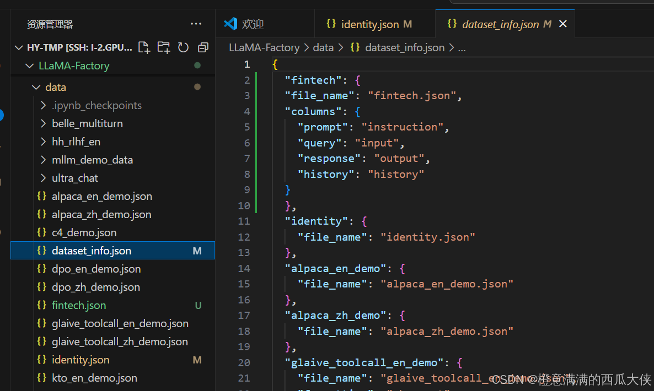
Task: Click the data breadcrumb segment
Action: point(323,47)
